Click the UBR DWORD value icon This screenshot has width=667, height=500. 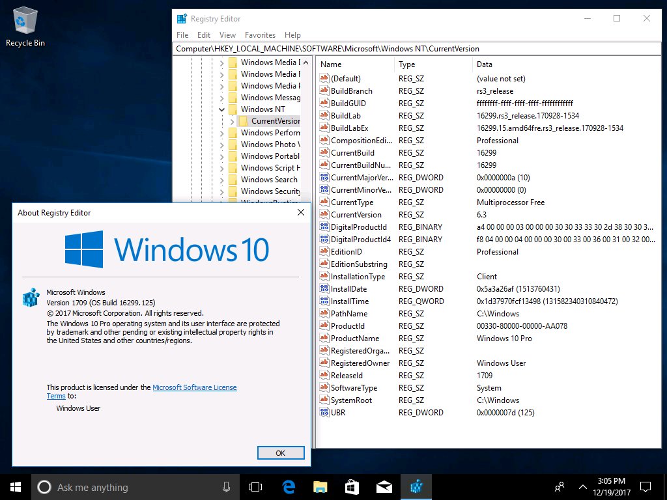(x=324, y=412)
